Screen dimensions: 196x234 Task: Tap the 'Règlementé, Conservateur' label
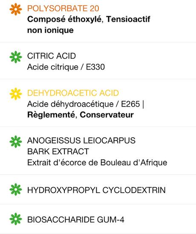click(x=81, y=115)
